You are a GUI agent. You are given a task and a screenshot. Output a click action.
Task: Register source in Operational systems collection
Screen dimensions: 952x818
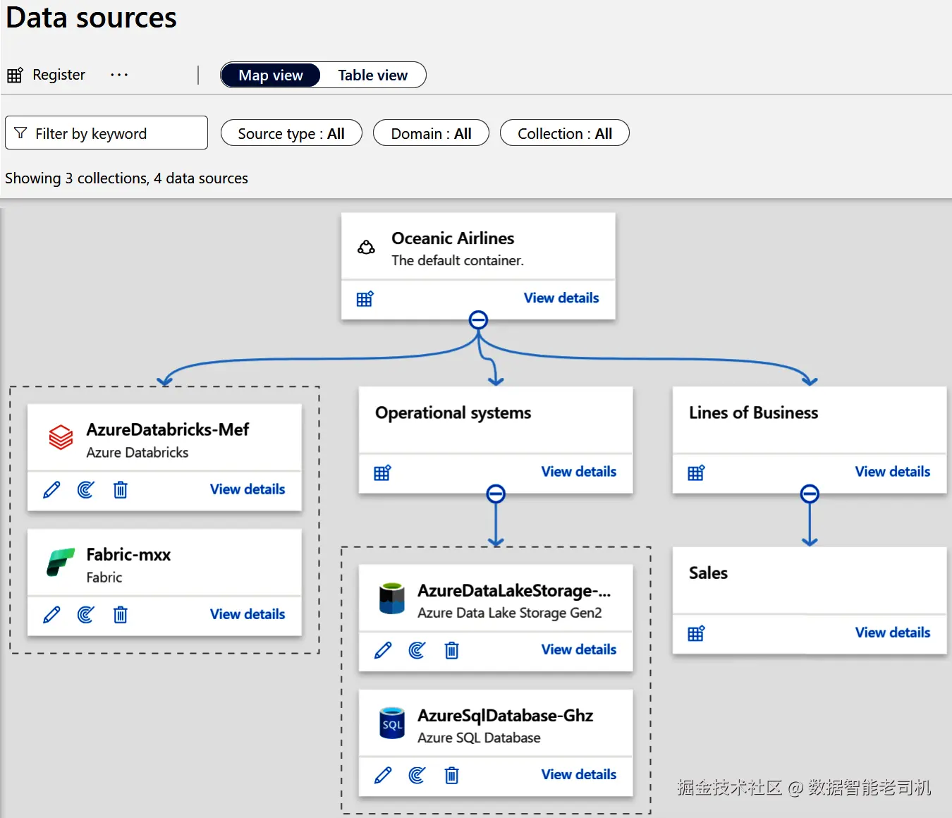(x=382, y=472)
